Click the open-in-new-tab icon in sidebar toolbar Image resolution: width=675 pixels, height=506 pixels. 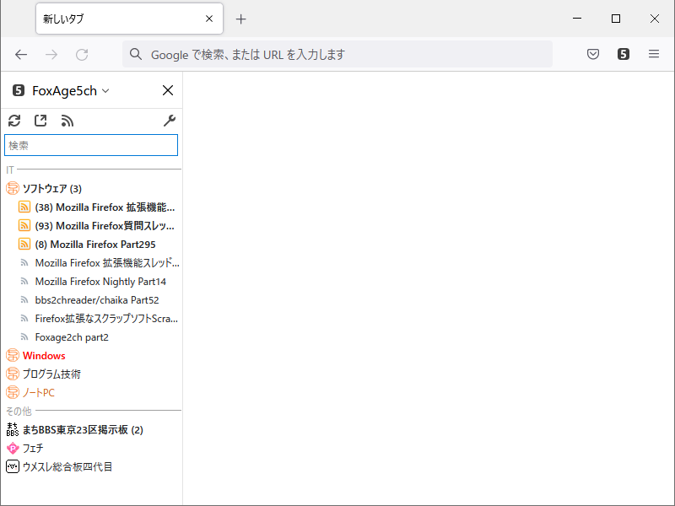pos(40,121)
